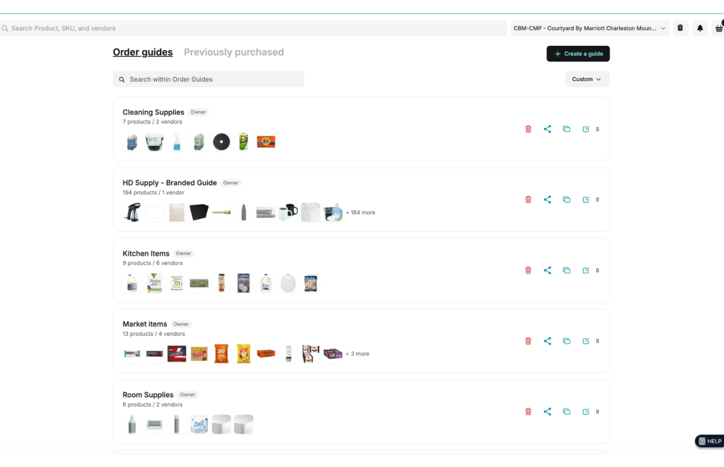Share the Kitchen Items guide
Screen dimensions: 724x467
(548, 270)
